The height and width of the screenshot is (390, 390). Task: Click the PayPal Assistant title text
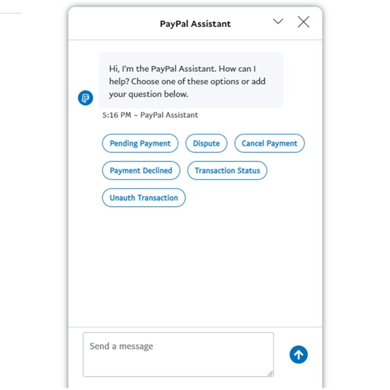(195, 23)
